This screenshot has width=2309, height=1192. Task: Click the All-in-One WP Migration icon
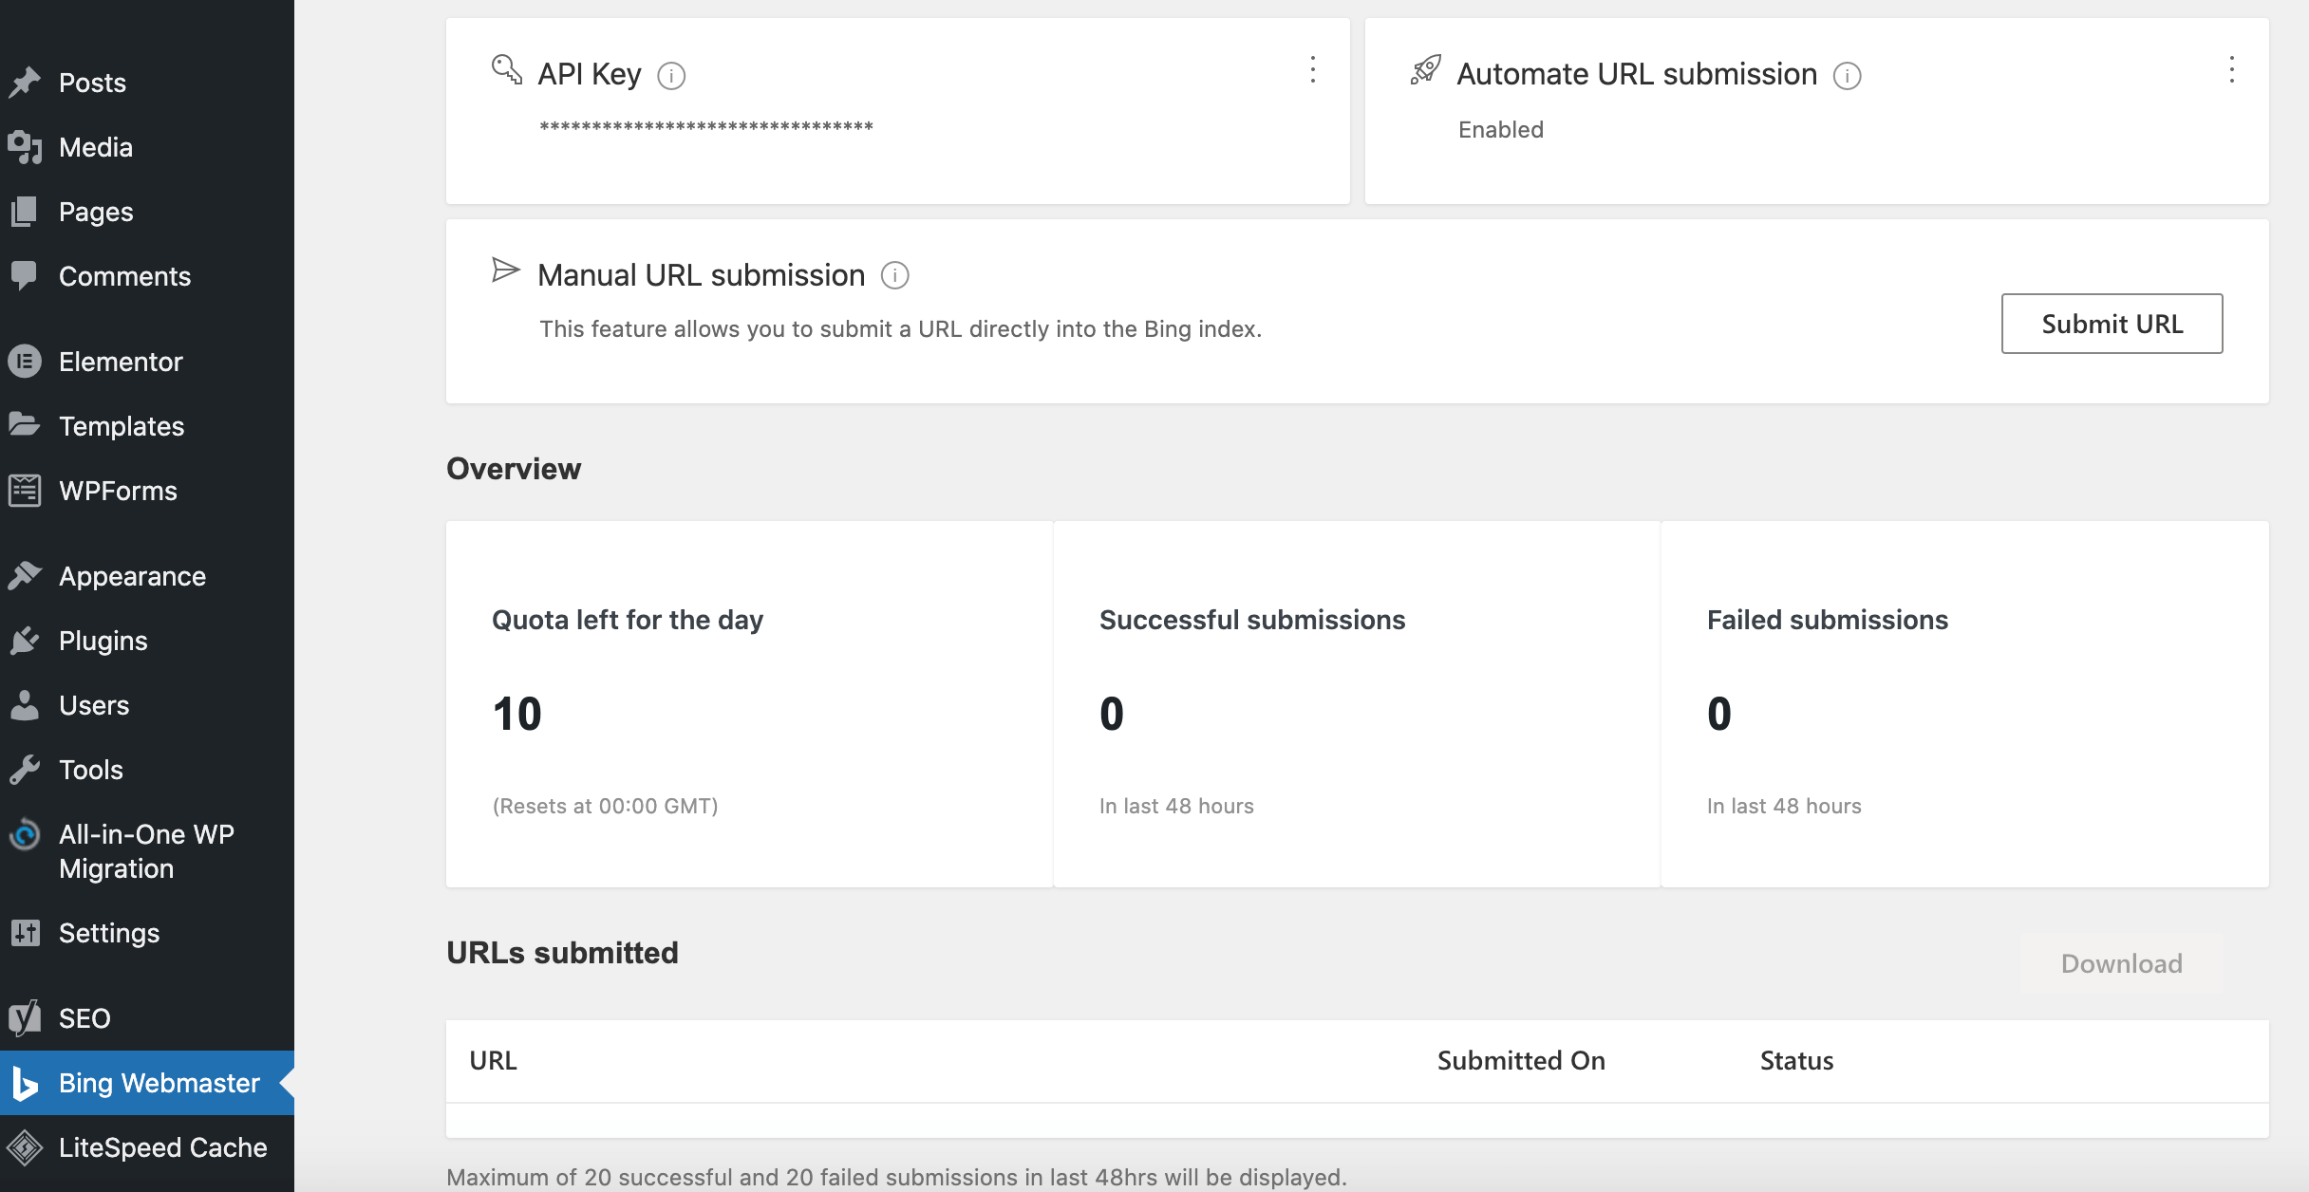26,835
